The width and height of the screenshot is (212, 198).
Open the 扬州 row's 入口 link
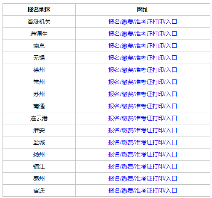pyautogui.click(x=143, y=154)
